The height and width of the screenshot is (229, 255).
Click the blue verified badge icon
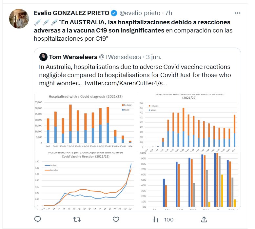point(114,13)
